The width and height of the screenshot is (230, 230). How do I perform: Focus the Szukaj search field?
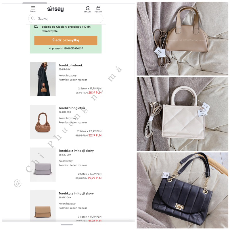(66, 18)
